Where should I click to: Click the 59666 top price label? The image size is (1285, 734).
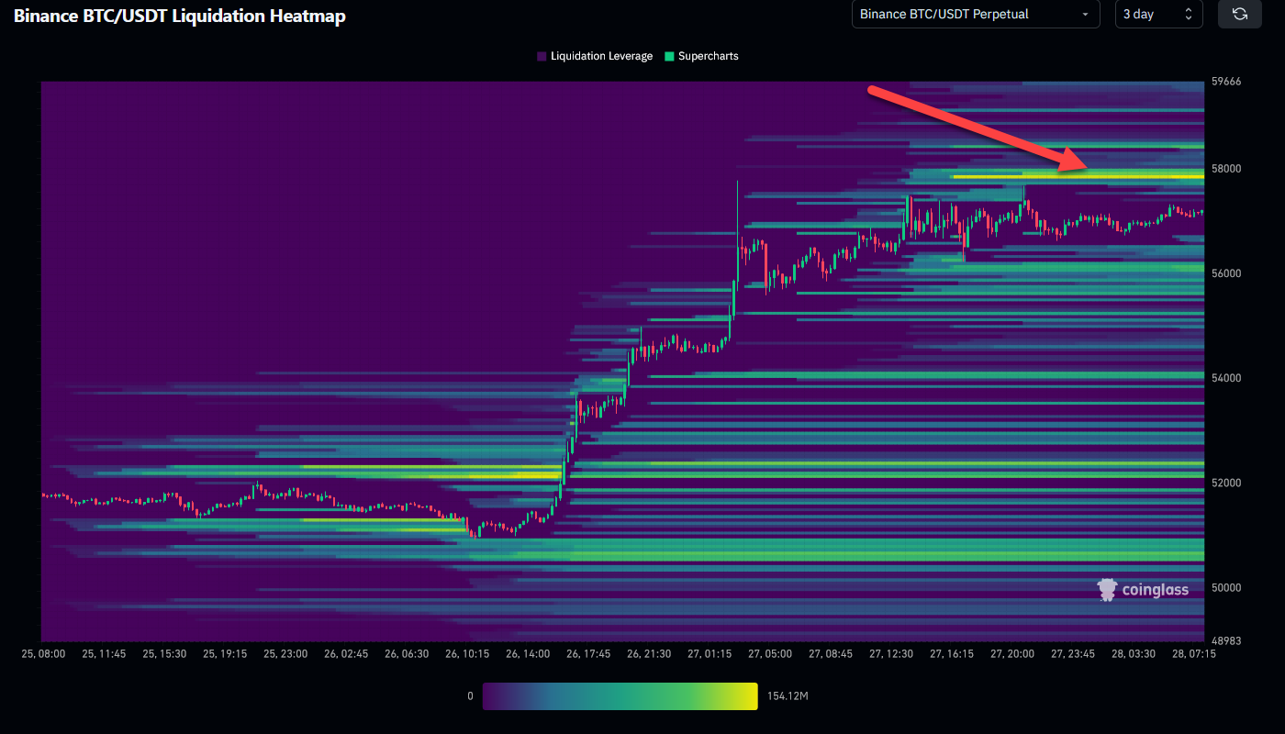[1226, 82]
